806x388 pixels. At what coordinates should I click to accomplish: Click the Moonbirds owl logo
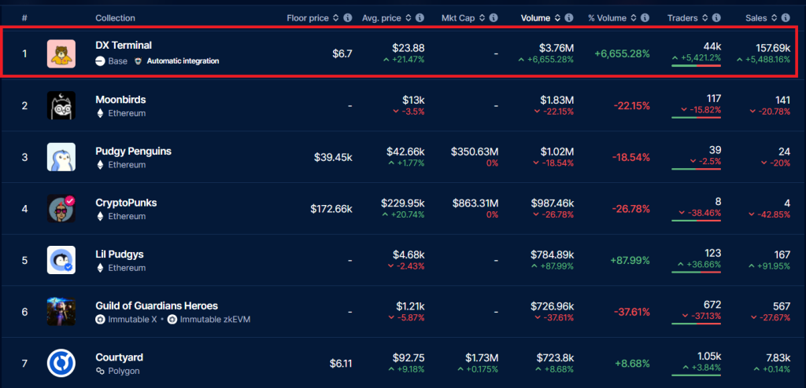[x=61, y=105]
